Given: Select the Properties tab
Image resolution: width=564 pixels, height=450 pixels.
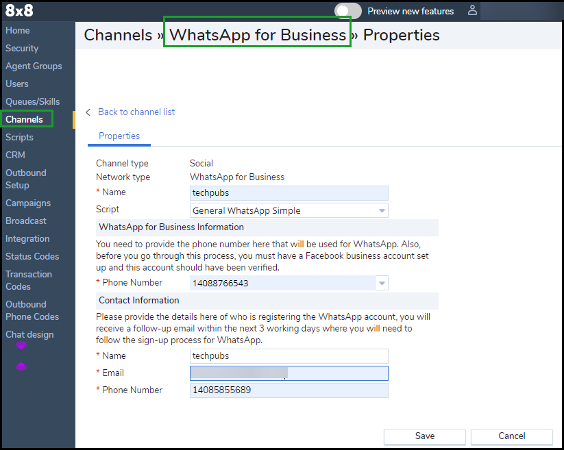Looking at the screenshot, I should (119, 136).
